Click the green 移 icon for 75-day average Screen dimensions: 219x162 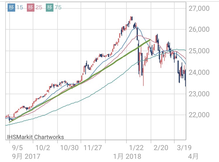(50, 8)
